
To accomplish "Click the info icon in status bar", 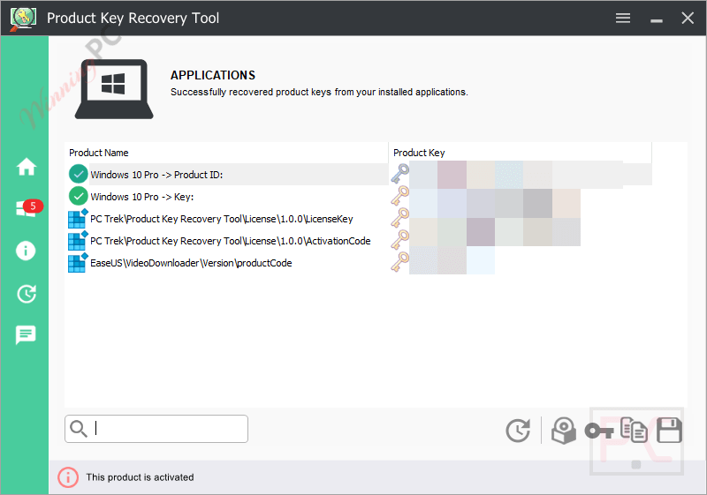I will pyautogui.click(x=68, y=477).
